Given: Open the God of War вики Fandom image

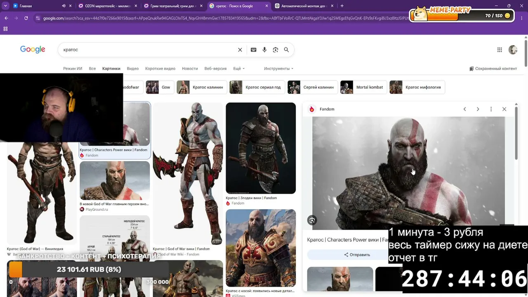Looking at the screenshot, I should (x=188, y=173).
